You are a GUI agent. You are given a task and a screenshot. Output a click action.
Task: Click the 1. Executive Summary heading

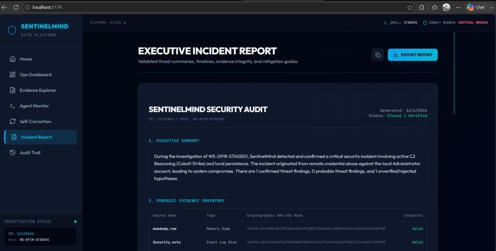(174, 141)
